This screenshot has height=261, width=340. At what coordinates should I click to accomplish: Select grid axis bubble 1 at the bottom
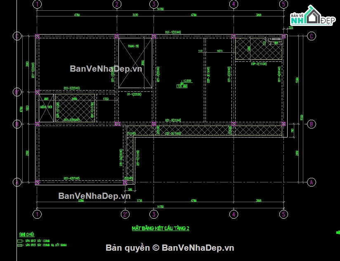tap(37, 214)
